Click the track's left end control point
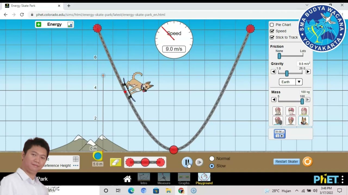348x195 pixels. [97, 28]
